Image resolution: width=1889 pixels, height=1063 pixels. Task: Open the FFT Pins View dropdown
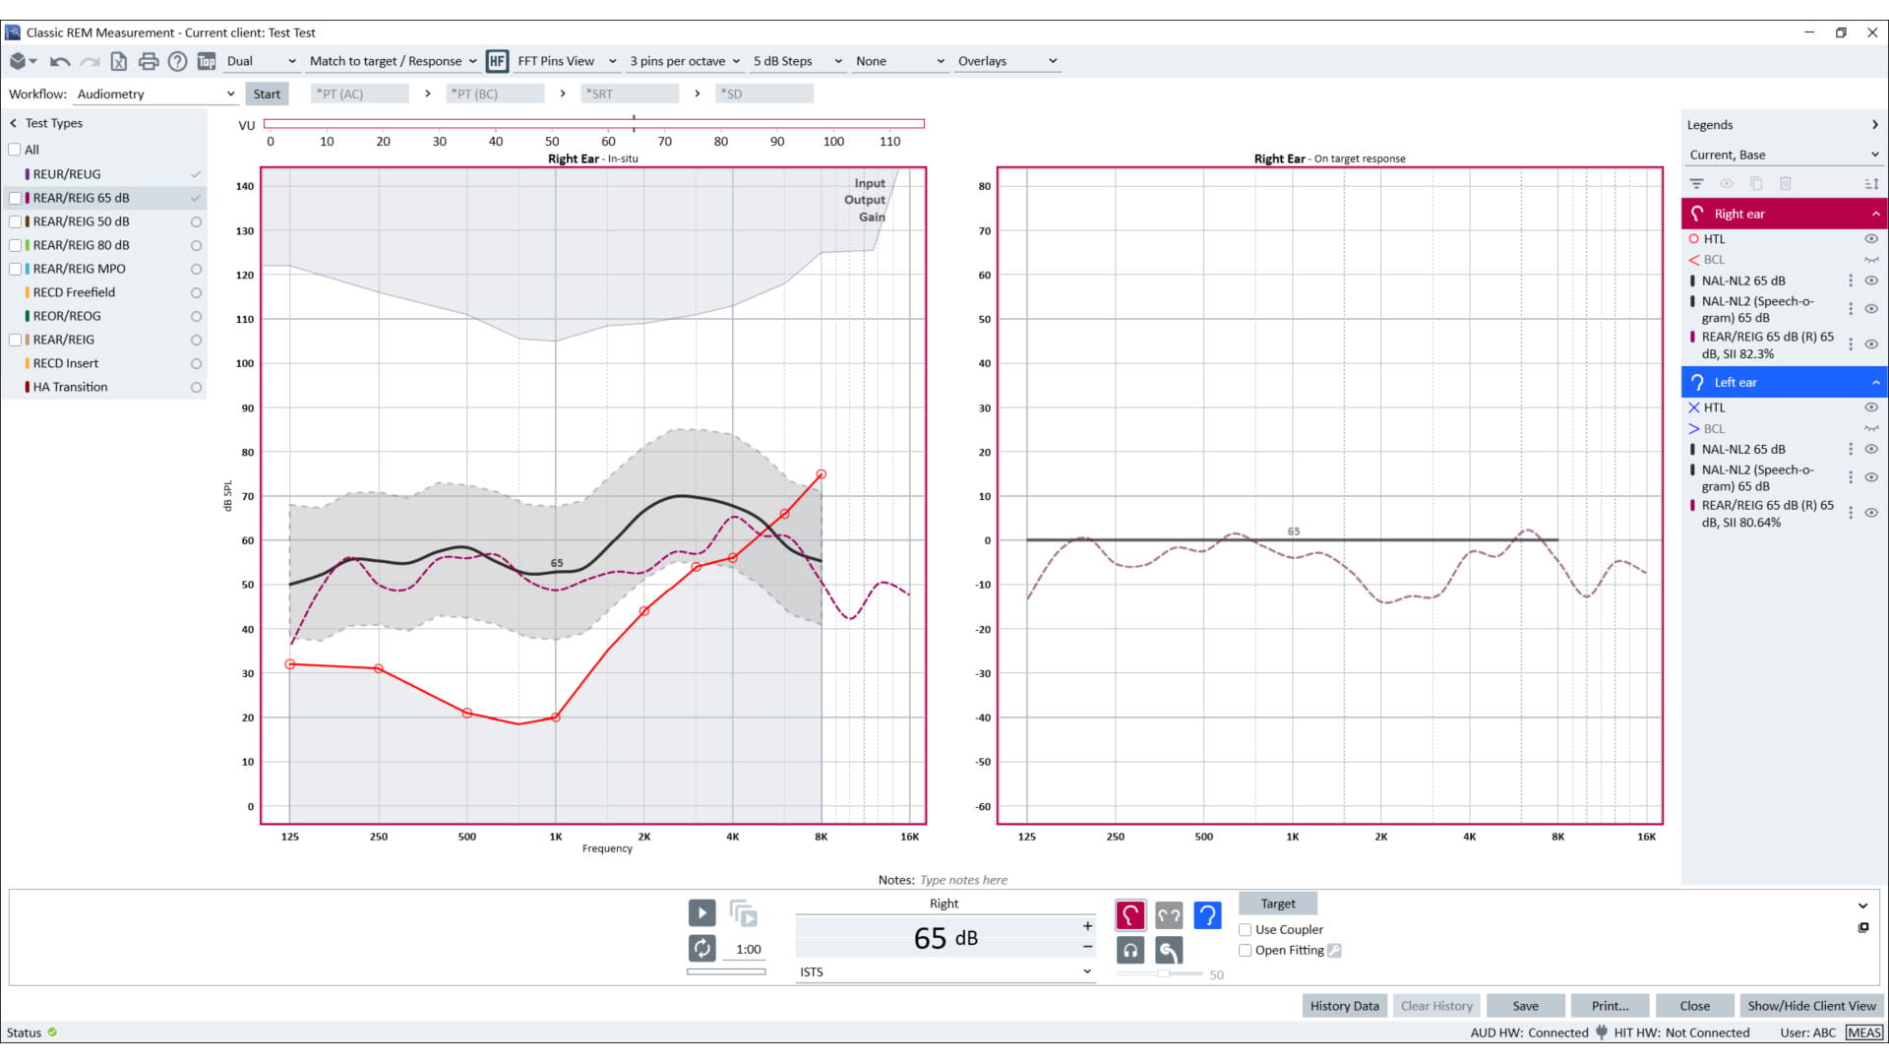pyautogui.click(x=567, y=61)
